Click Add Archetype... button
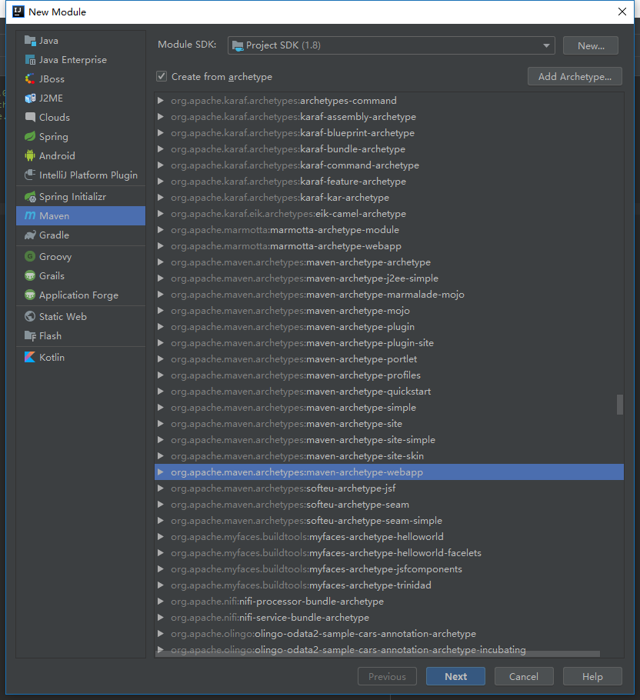640x700 pixels. 575,76
